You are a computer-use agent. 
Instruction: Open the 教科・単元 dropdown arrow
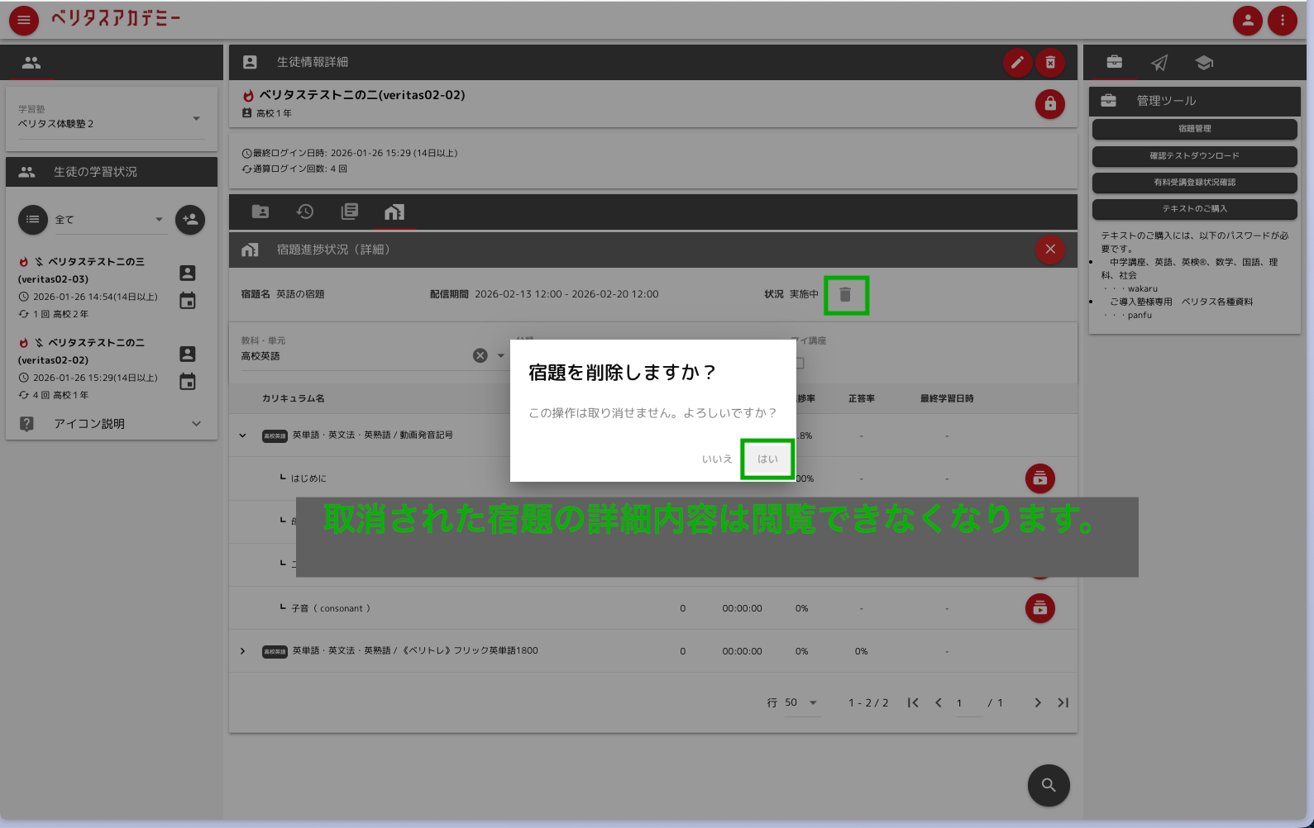(x=500, y=355)
